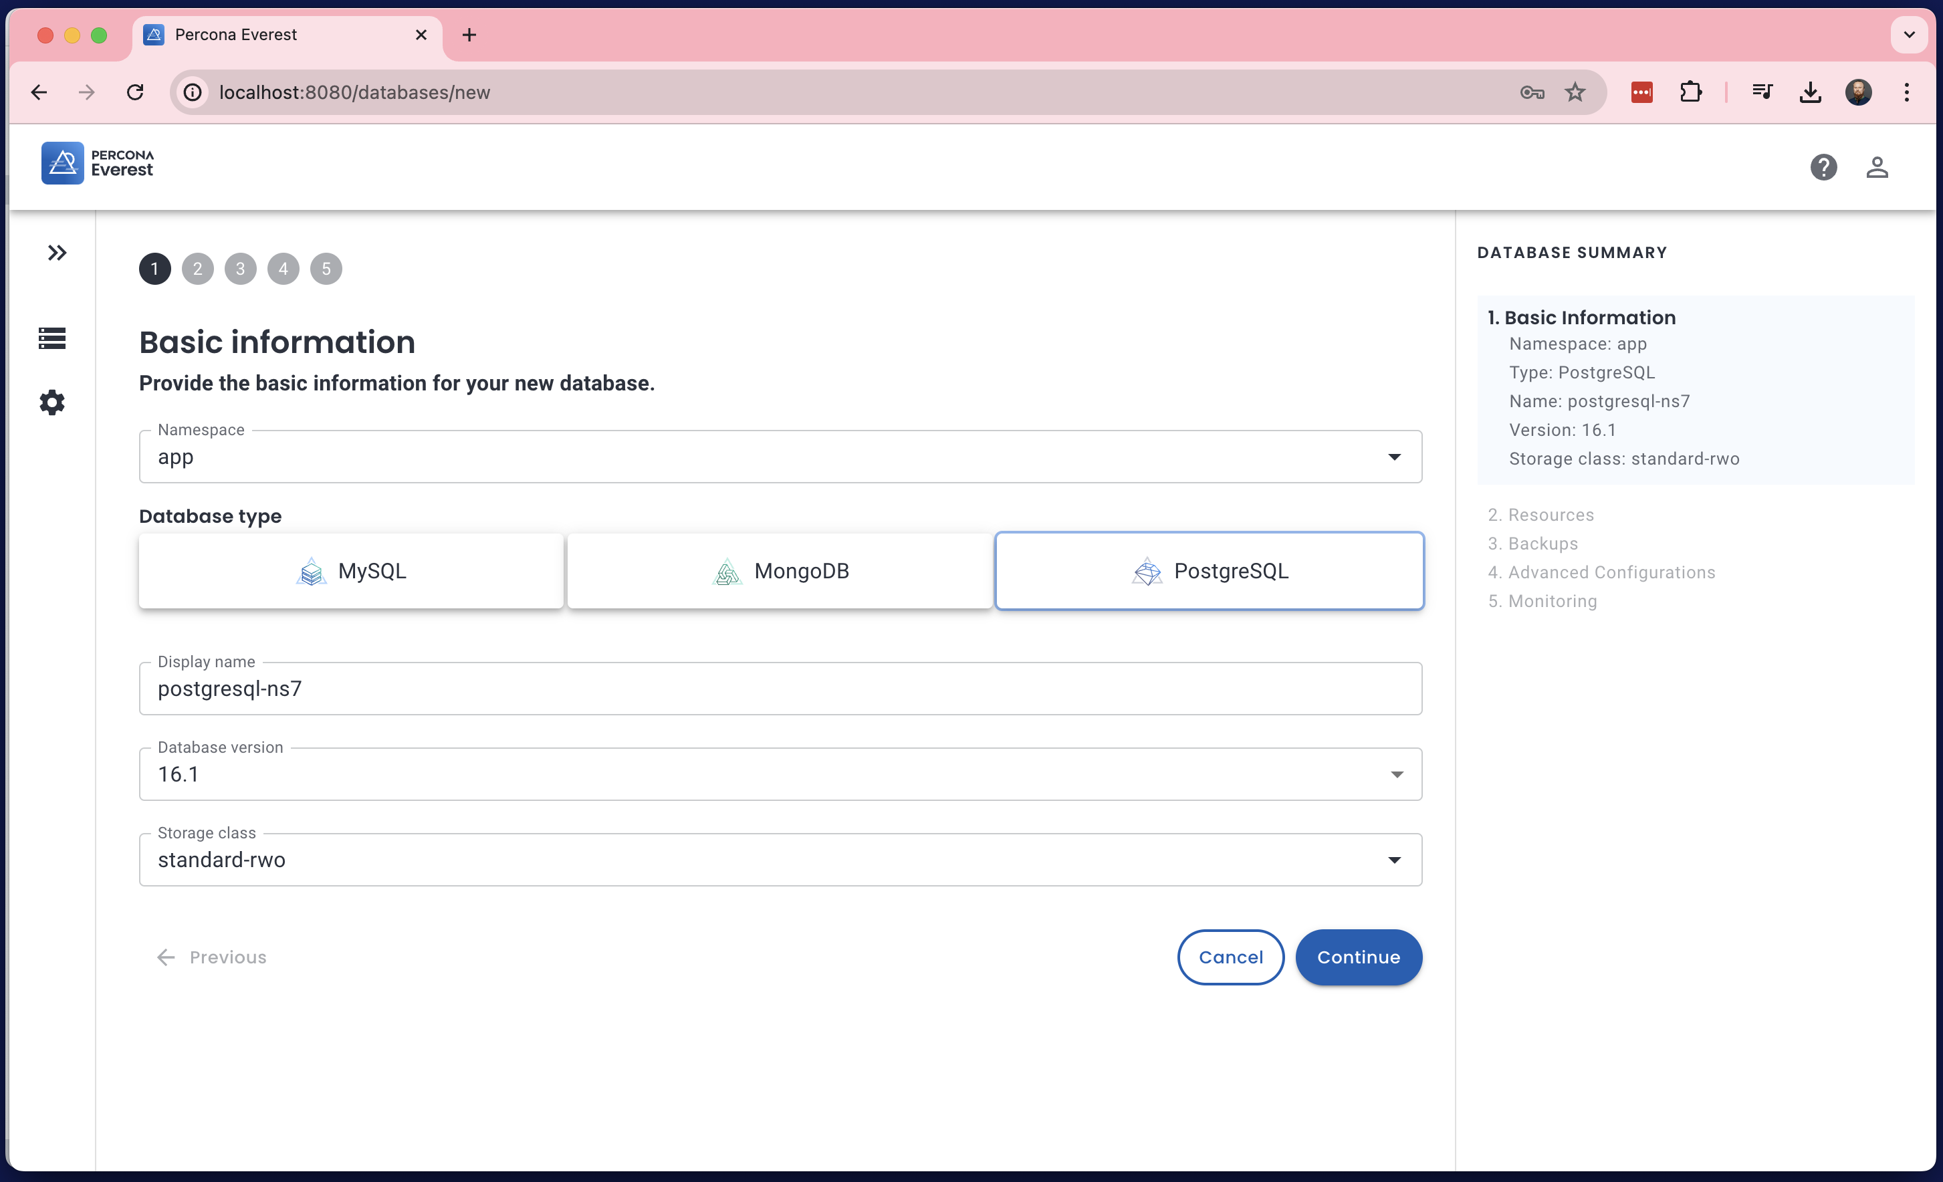This screenshot has height=1182, width=1943.
Task: Select the MySQL database type icon
Action: 312,570
